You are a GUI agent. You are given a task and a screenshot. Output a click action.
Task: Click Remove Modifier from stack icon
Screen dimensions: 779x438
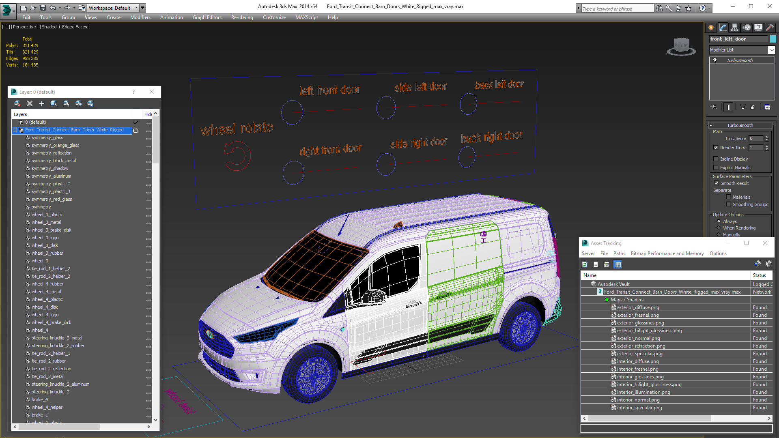point(753,107)
